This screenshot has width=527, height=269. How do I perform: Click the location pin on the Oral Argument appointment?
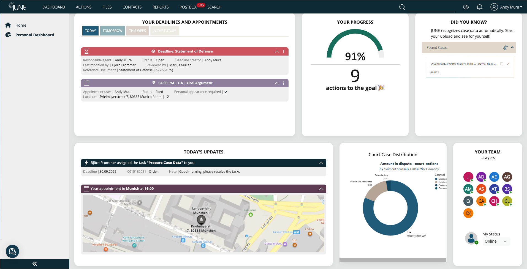[154, 83]
